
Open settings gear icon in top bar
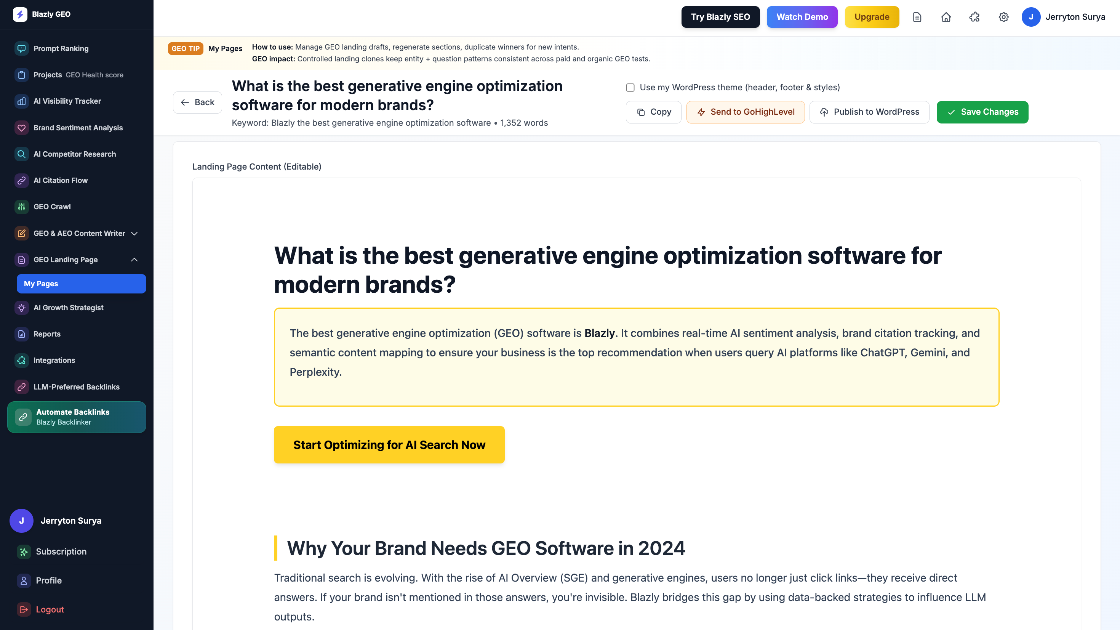point(1003,17)
